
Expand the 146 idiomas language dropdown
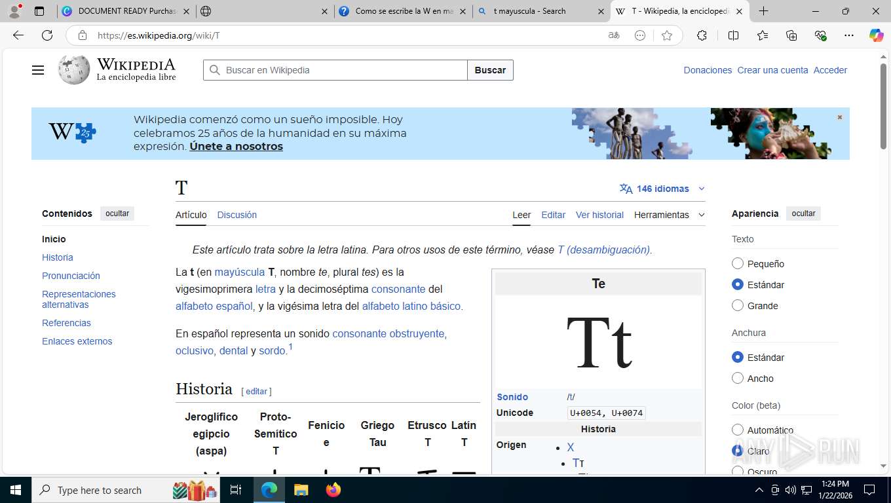click(662, 189)
